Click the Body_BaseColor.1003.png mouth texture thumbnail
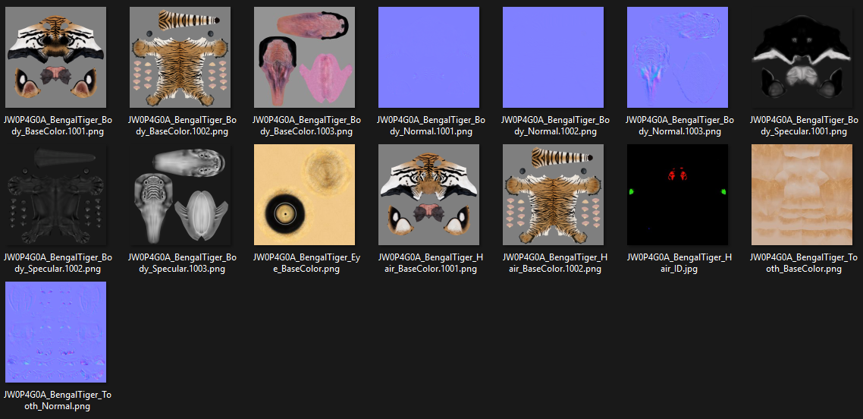This screenshot has height=419, width=863. pos(304,57)
